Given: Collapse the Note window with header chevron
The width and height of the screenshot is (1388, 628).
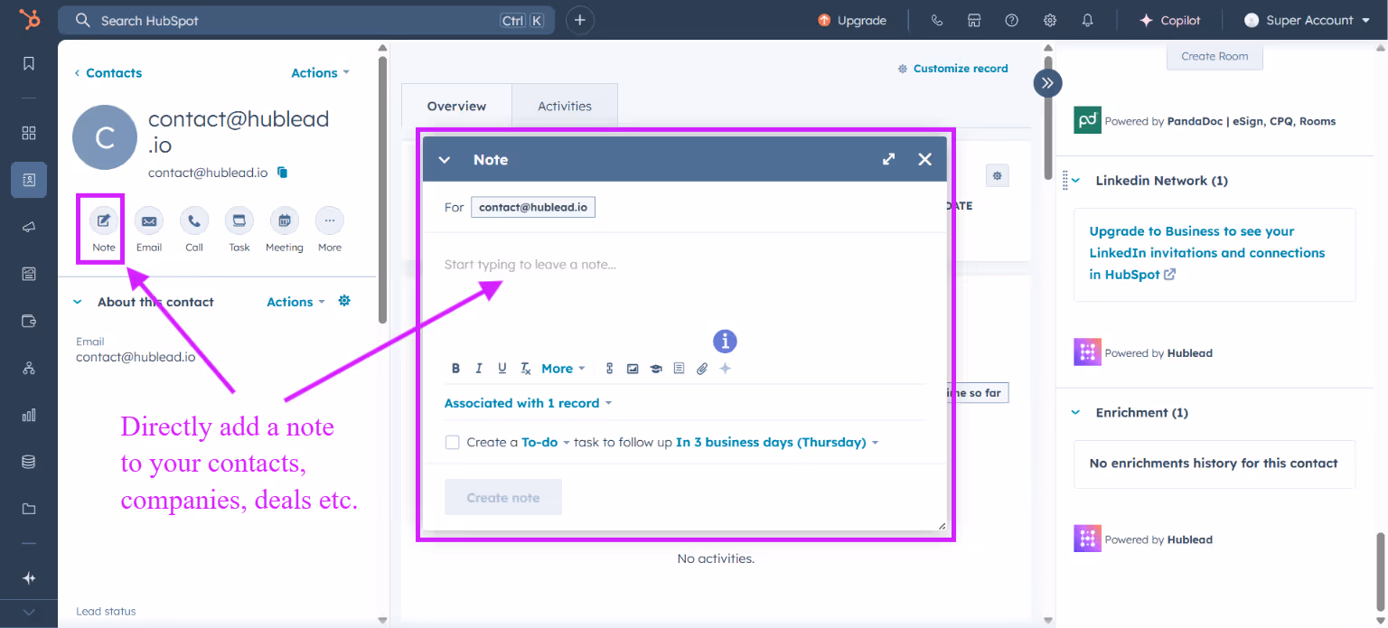Looking at the screenshot, I should pyautogui.click(x=444, y=160).
